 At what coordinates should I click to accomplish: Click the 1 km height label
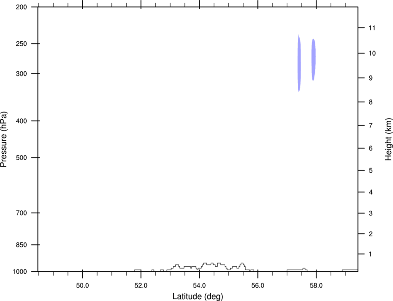pos(370,254)
